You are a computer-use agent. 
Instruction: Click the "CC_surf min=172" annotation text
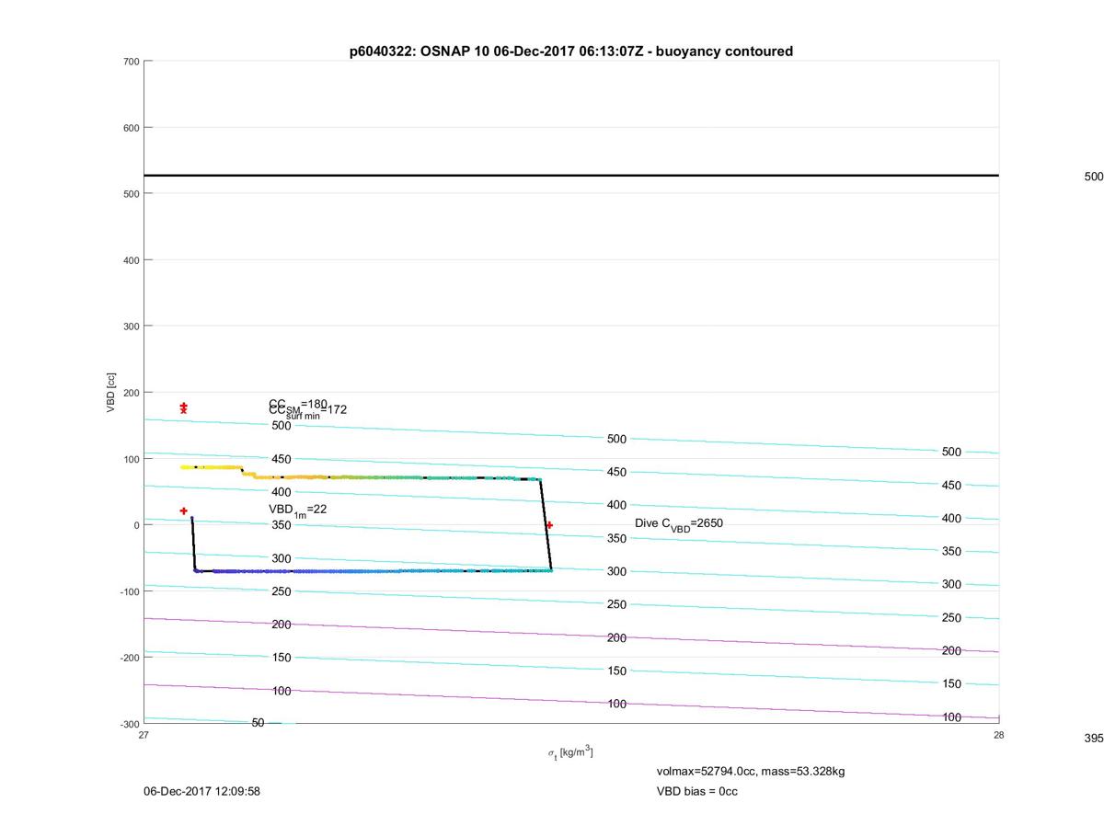(x=307, y=410)
